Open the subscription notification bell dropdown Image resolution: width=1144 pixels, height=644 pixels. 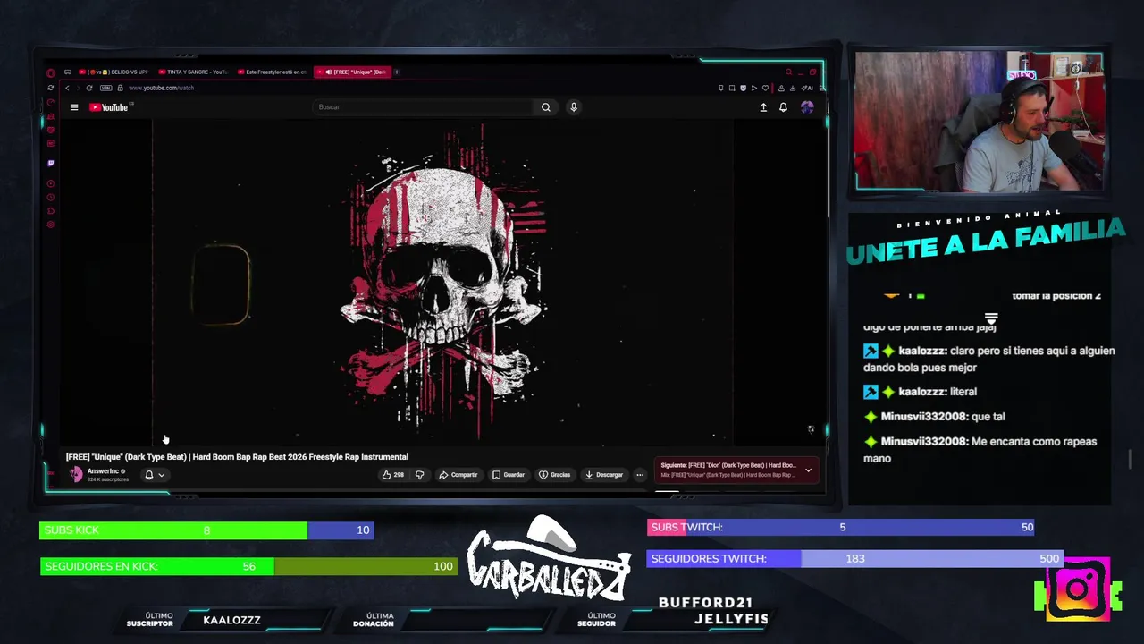[x=155, y=475]
